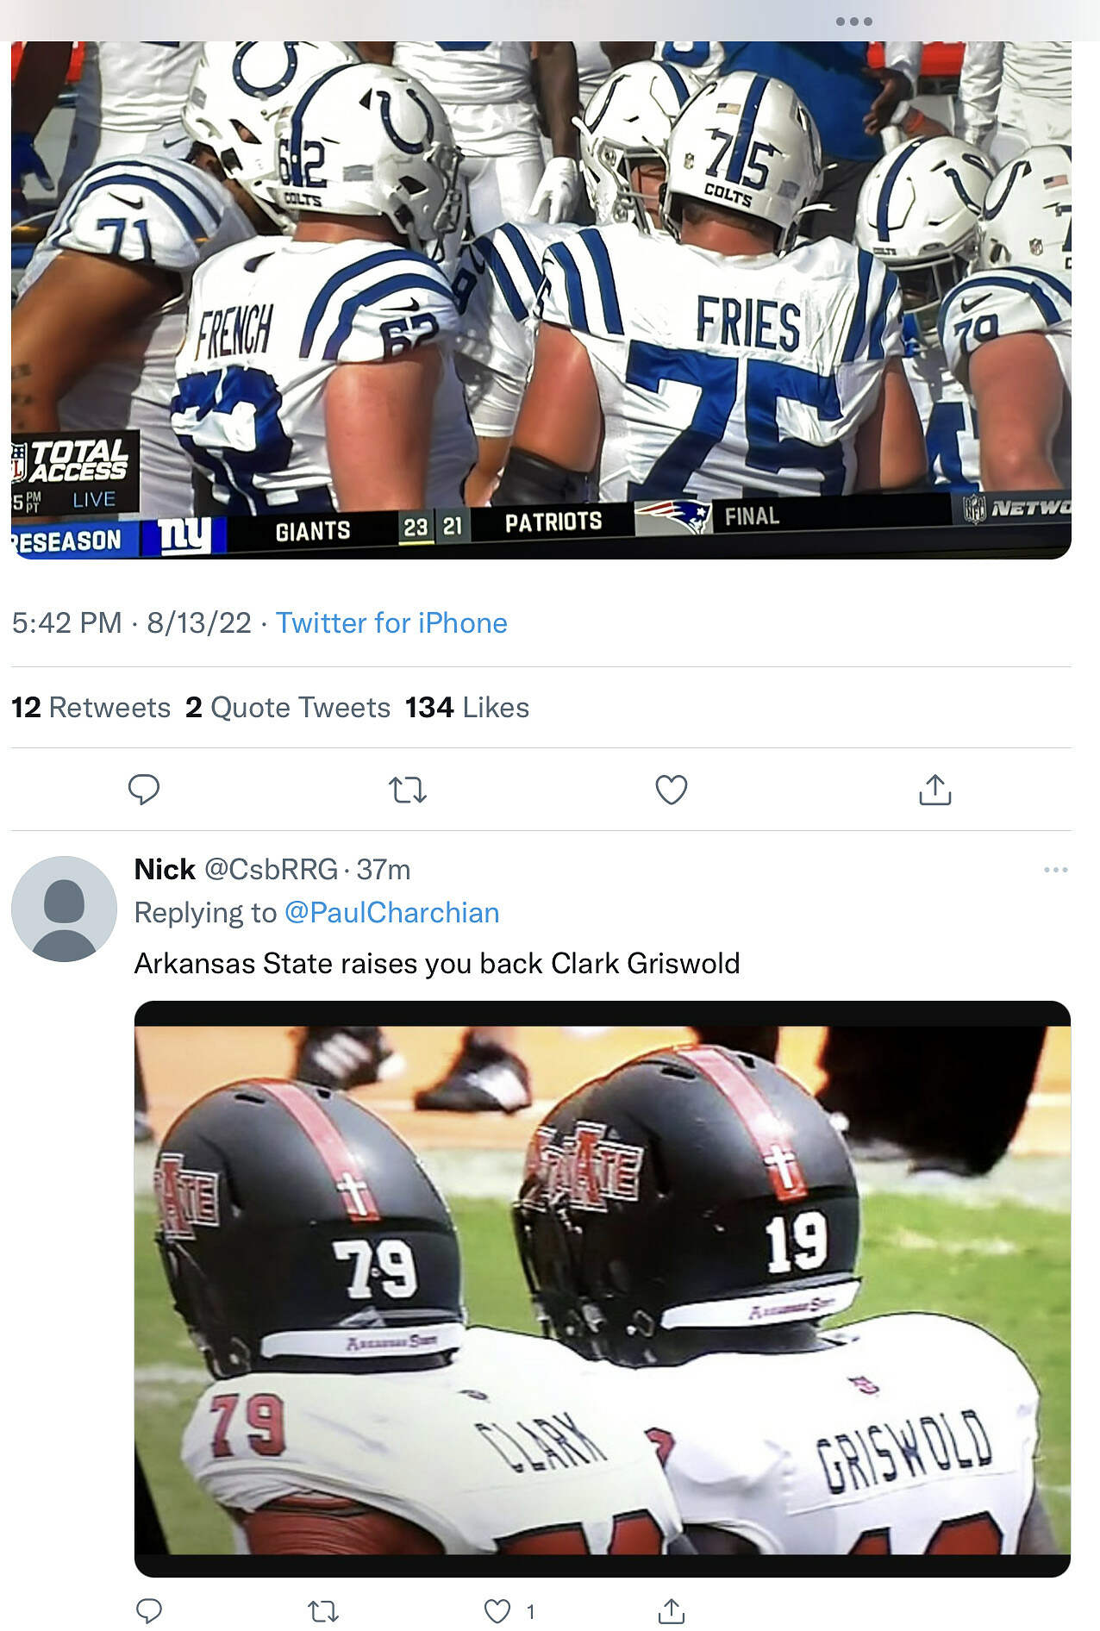
Task: Reply to Nick's tweet
Action: point(149,1610)
